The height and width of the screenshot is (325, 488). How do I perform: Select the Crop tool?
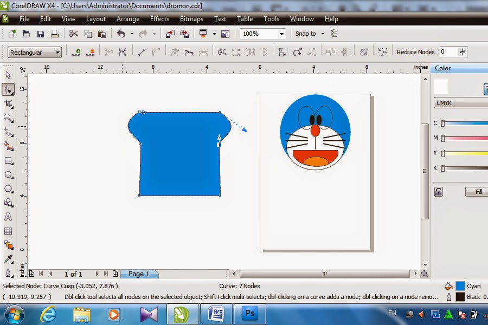8,104
